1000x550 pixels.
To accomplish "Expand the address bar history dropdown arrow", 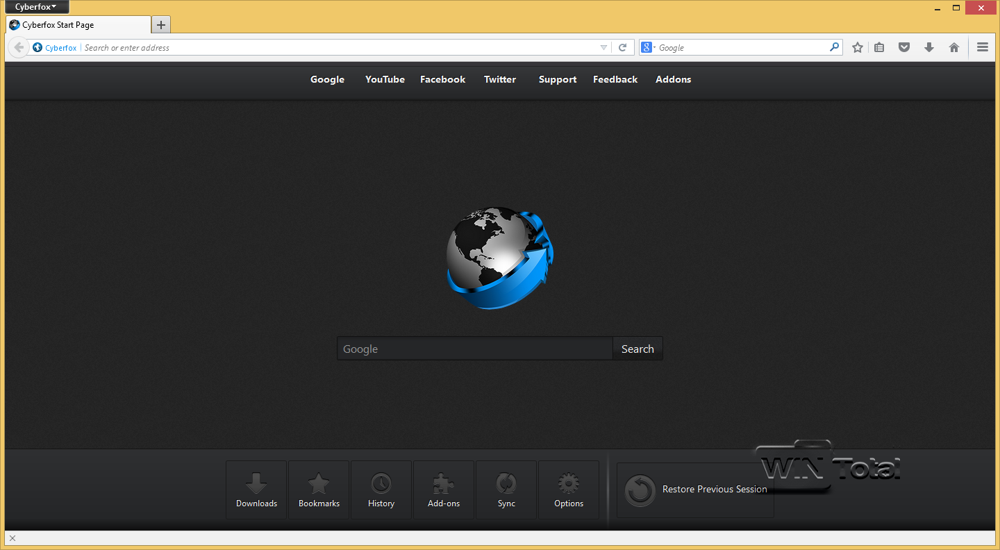I will point(603,48).
